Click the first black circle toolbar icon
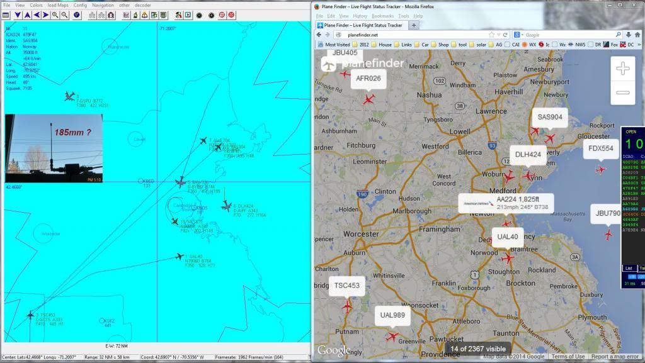This screenshot has height=363, width=645. [x=199, y=15]
